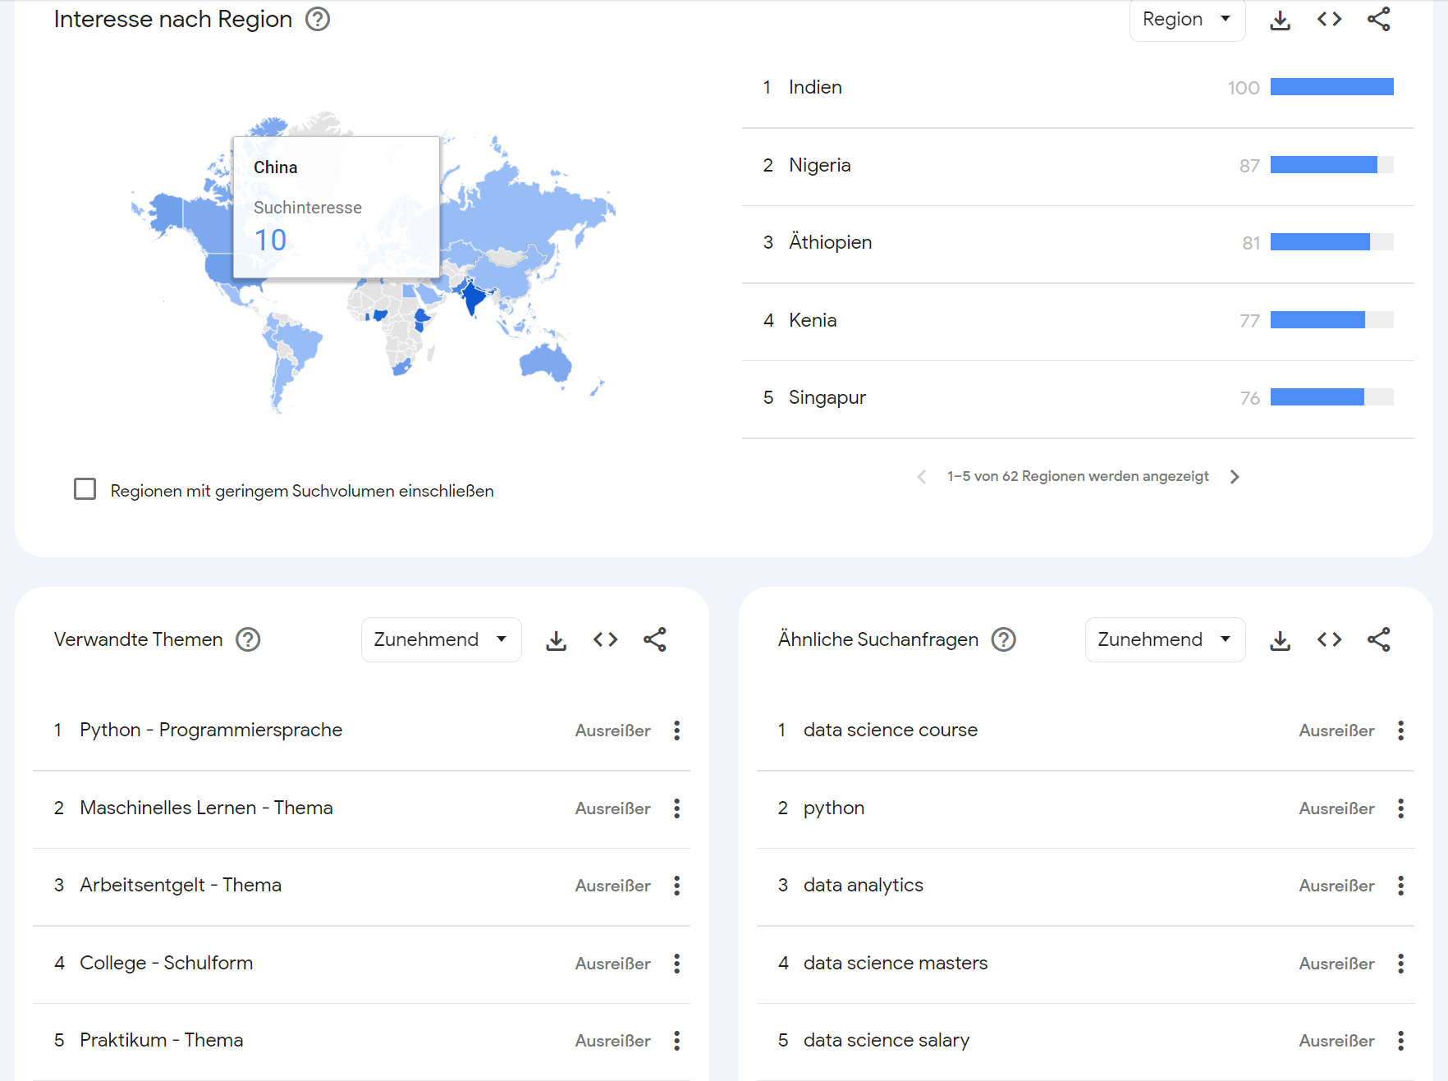This screenshot has height=1081, width=1448.
Task: Open help for Interesse nach Region
Action: pyautogui.click(x=318, y=19)
